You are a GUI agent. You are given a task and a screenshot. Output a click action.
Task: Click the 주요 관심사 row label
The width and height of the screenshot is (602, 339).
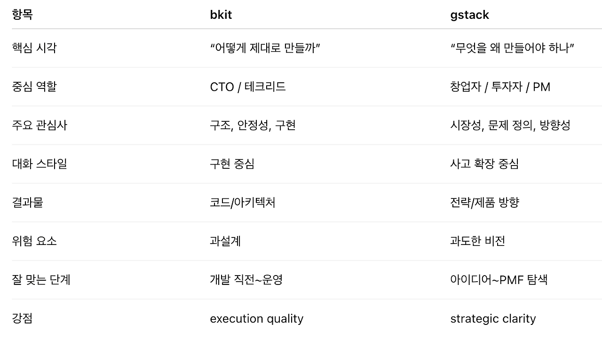[x=40, y=125]
